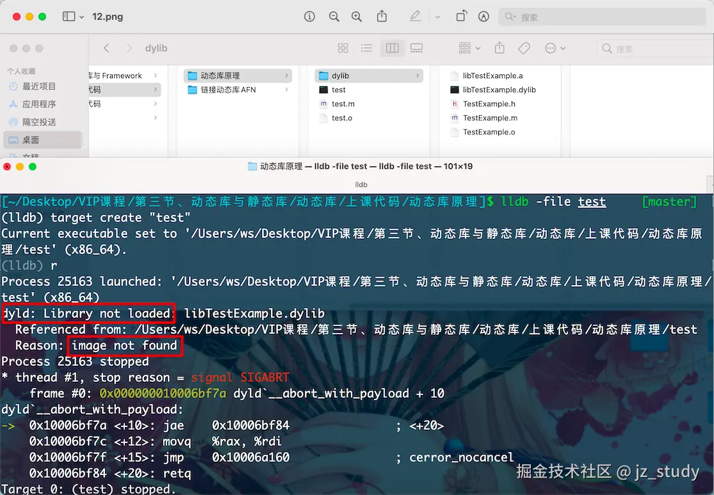714x495 pixels.
Task: Select 应用程序 in the Finder sidebar
Action: (x=39, y=104)
